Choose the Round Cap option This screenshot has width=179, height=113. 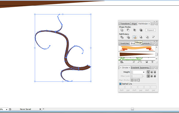152,72
